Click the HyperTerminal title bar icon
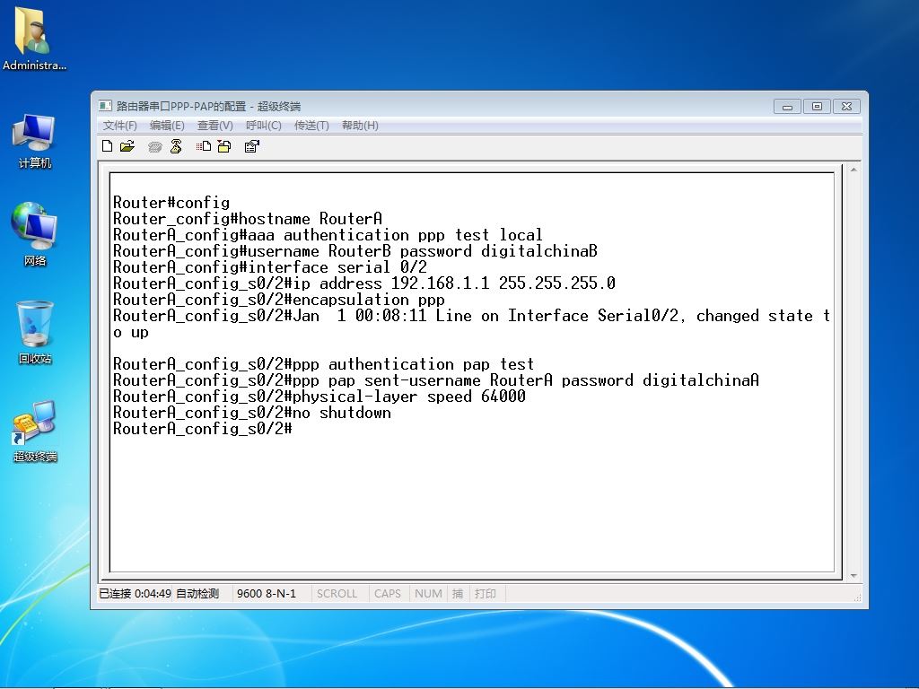The width and height of the screenshot is (919, 689). [x=105, y=106]
